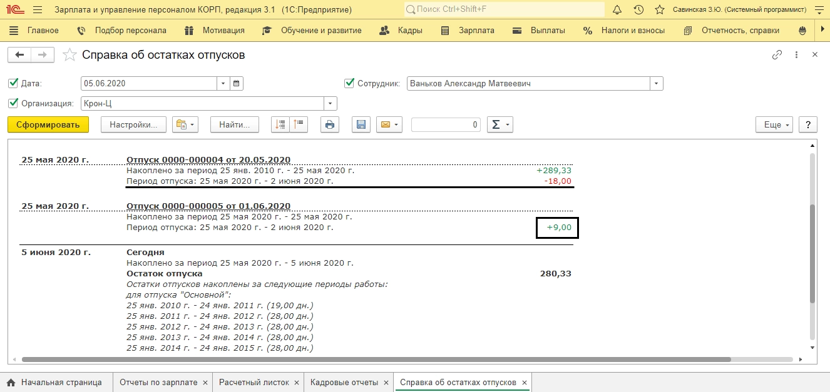This screenshot has width=830, height=392.
Task: Click the Найти... button
Action: pos(234,124)
